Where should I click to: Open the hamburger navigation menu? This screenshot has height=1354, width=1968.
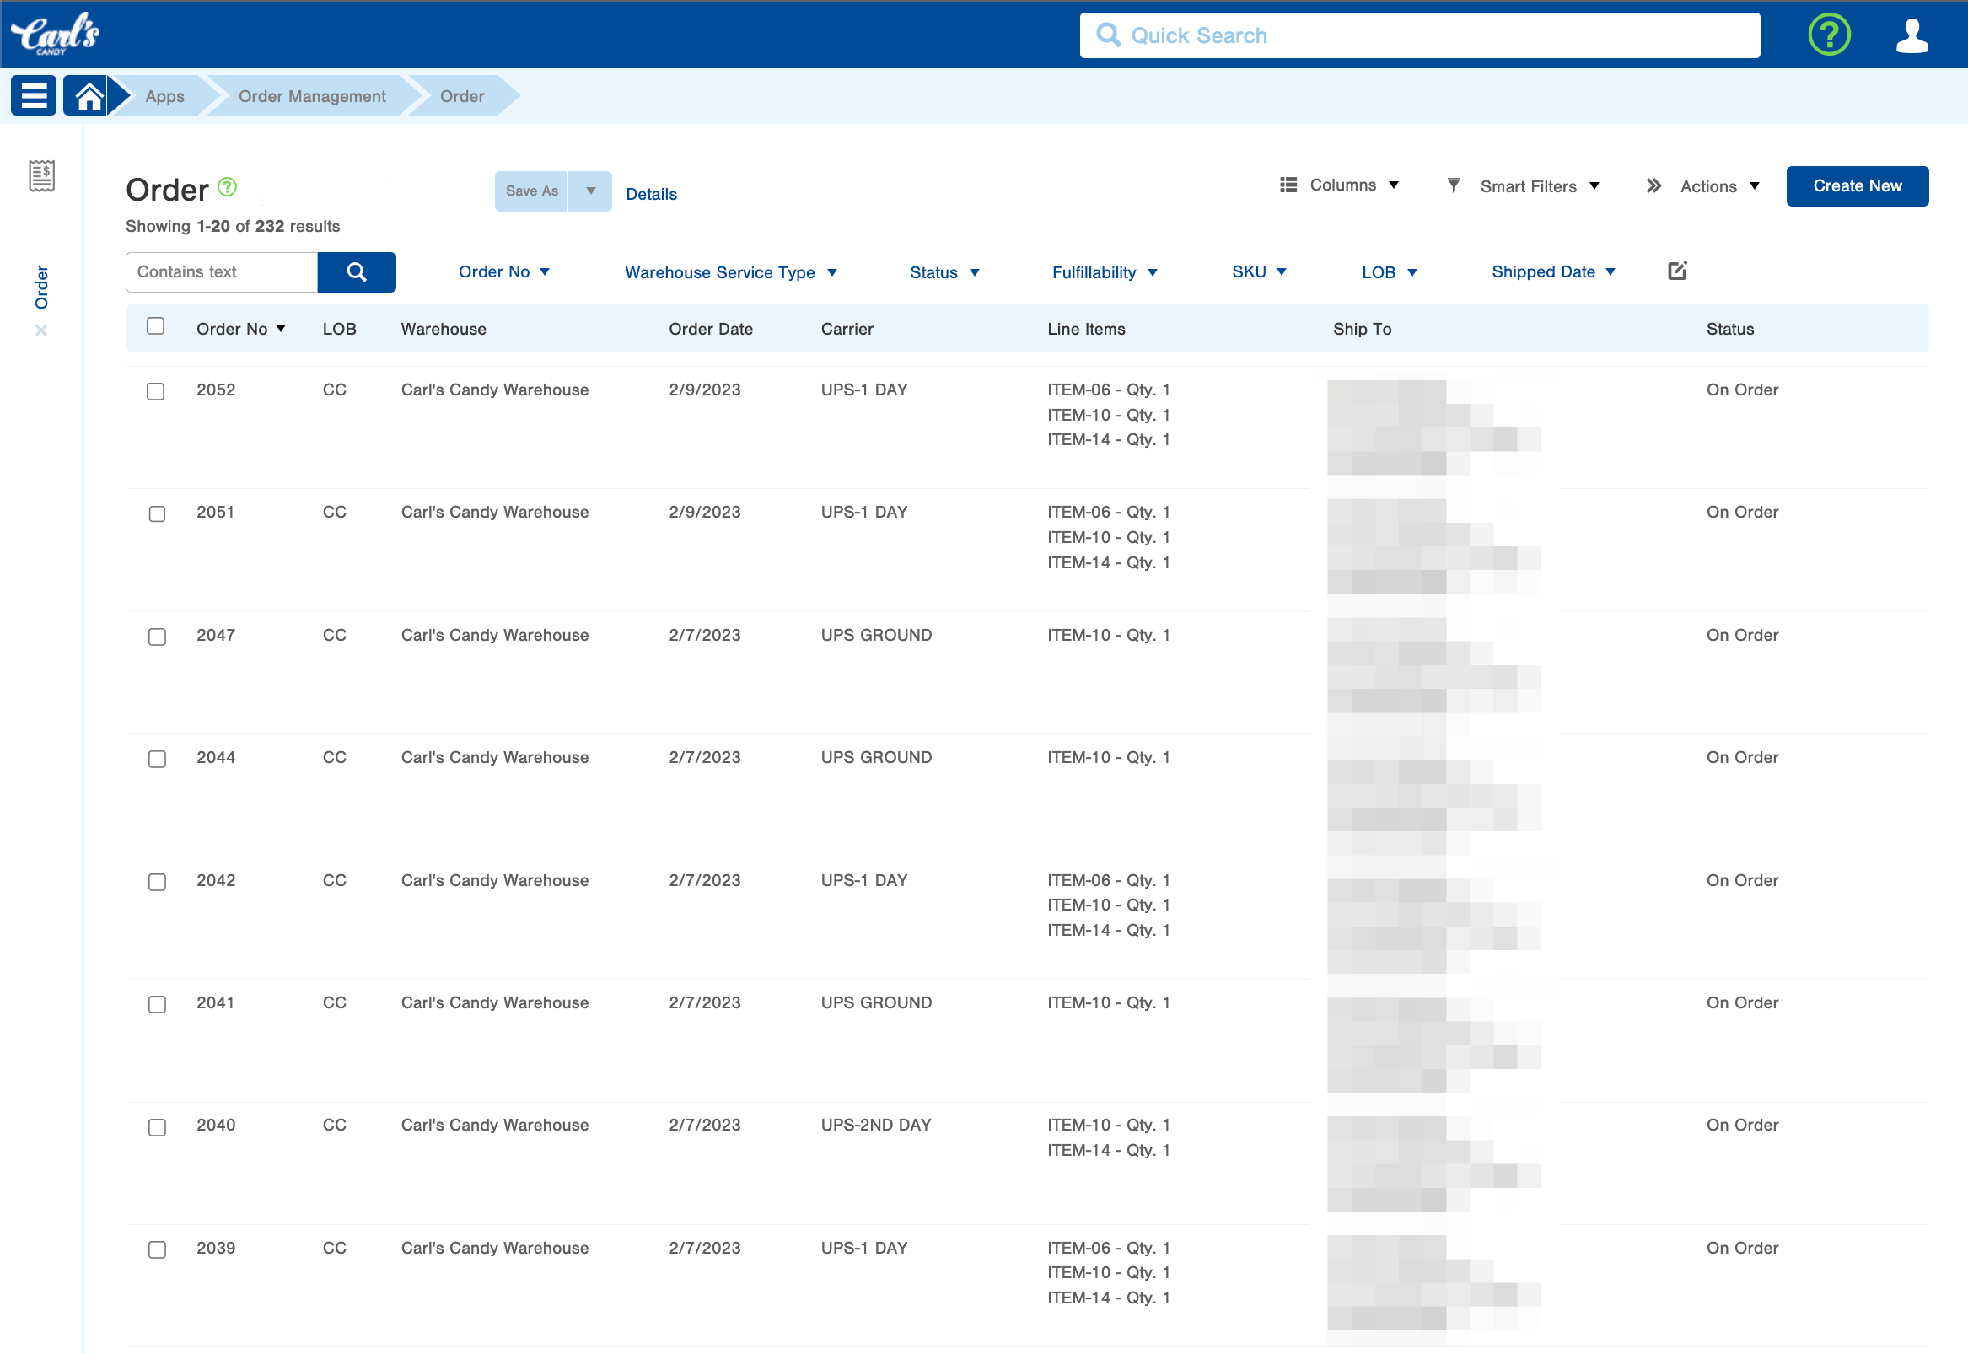pos(34,96)
